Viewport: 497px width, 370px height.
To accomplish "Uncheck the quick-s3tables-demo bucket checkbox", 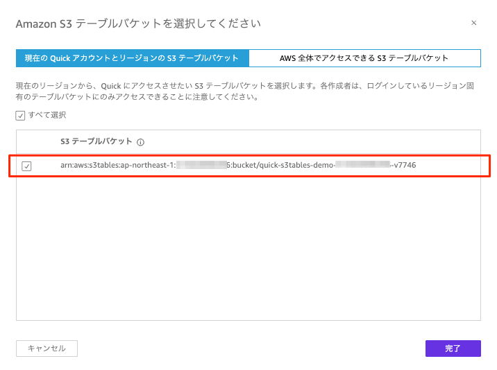I will [x=26, y=166].
